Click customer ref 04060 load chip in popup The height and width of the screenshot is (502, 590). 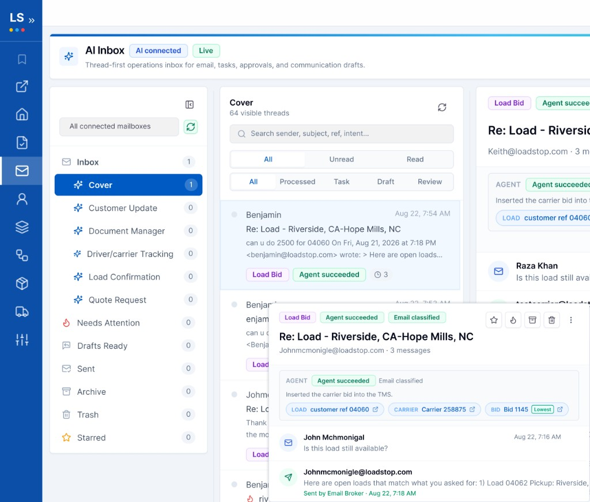click(335, 409)
